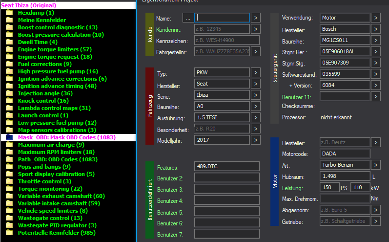Select Torque monitoring (22) in the tree
This screenshot has height=242, width=389.
(x=50, y=189)
